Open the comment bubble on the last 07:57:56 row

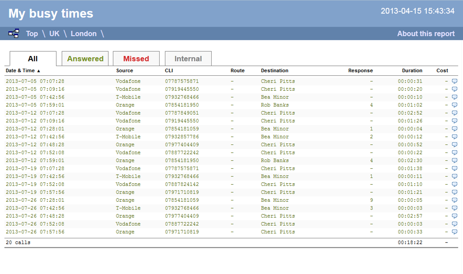(454, 232)
